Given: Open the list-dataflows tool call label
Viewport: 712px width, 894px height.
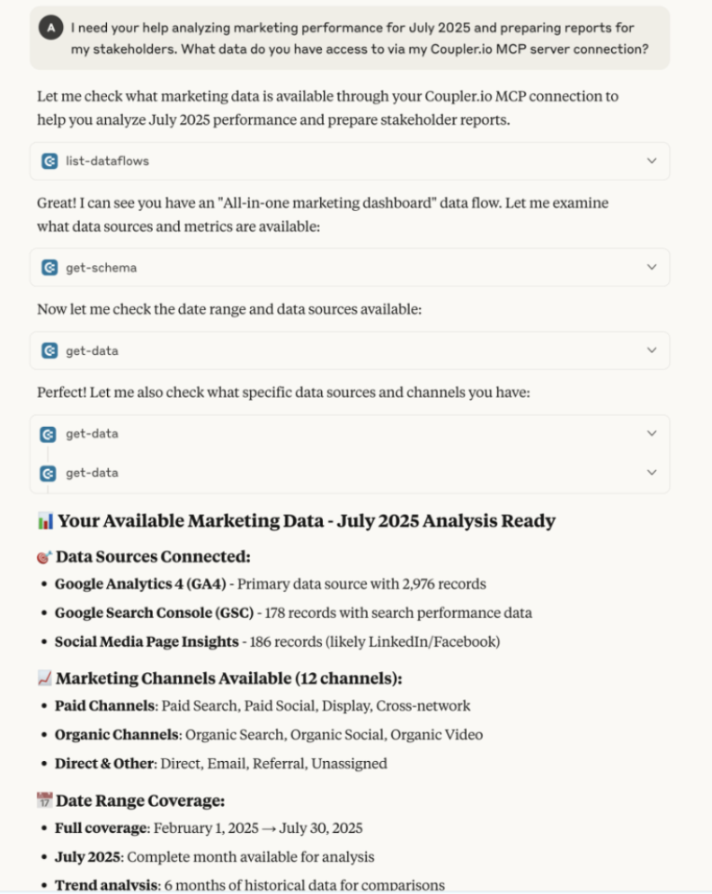Looking at the screenshot, I should [x=108, y=162].
